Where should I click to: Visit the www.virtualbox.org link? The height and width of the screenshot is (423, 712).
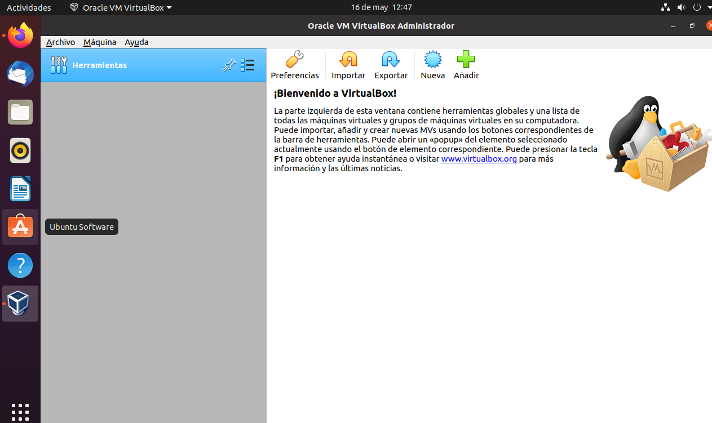click(x=479, y=159)
